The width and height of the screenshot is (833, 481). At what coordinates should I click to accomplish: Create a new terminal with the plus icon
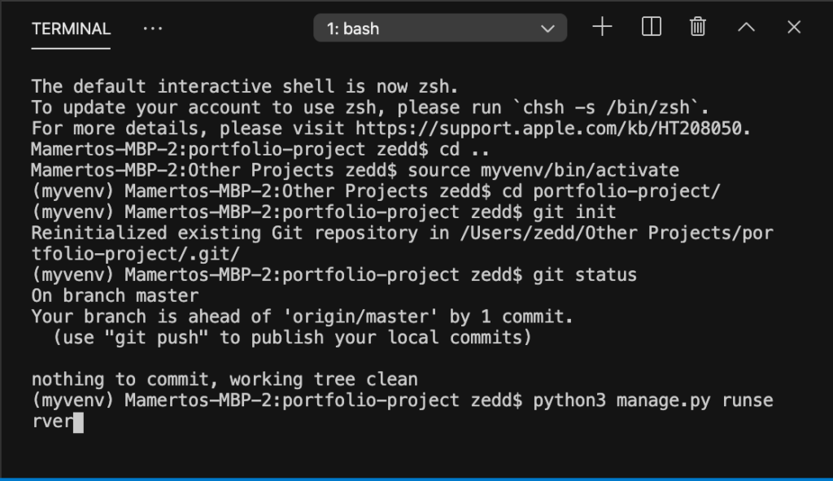[602, 27]
